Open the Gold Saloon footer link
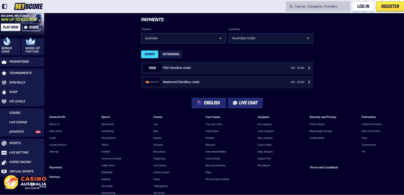The image size is (404, 195). (211, 131)
